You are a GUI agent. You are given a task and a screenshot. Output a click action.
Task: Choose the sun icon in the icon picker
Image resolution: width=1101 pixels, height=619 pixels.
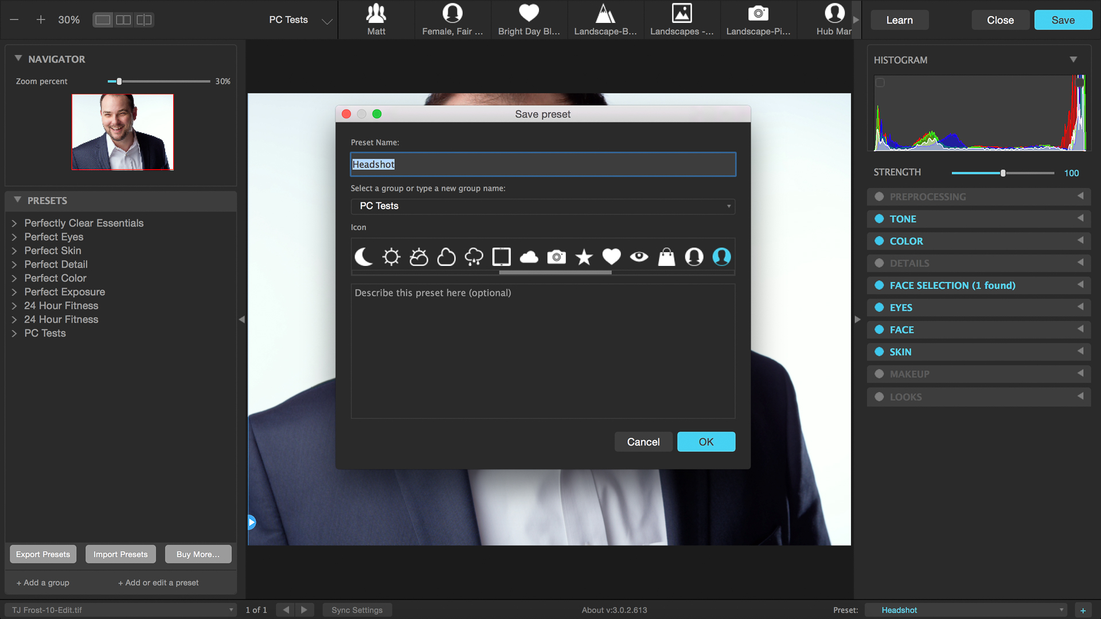pyautogui.click(x=391, y=257)
